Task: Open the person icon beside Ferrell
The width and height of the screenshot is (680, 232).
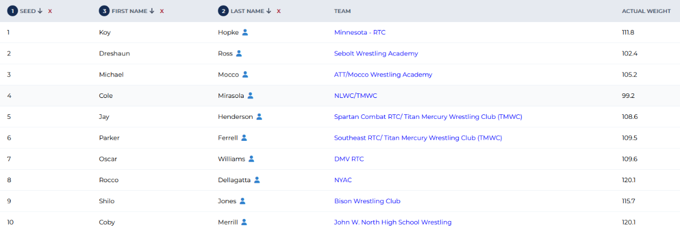Action: click(244, 138)
